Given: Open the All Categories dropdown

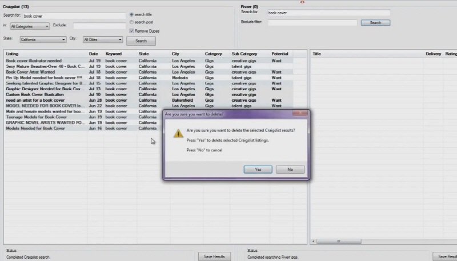Looking at the screenshot, I should [30, 26].
